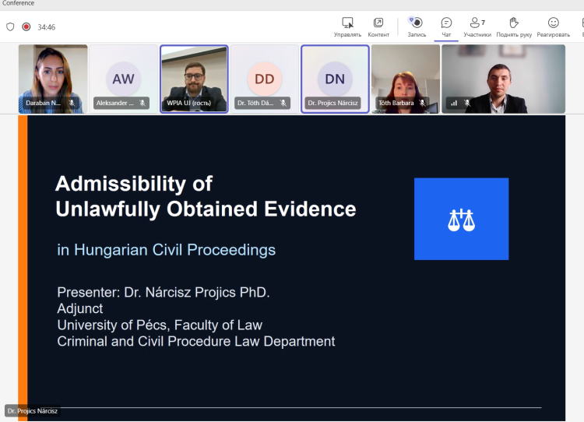Show the Участники participants list

click(477, 26)
